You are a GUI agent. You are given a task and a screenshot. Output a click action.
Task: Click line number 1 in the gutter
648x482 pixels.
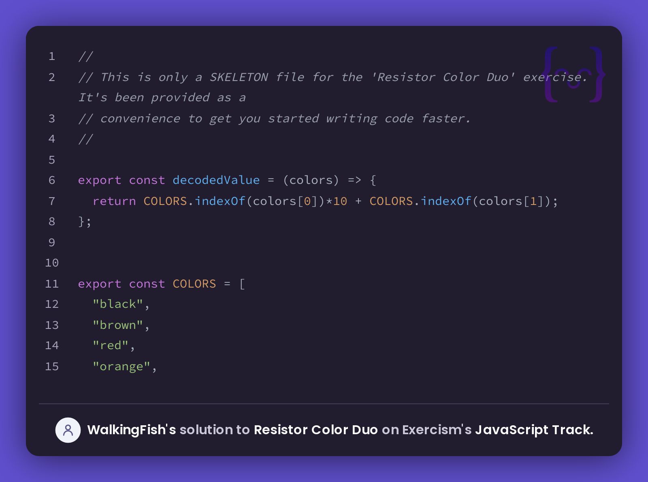coord(51,56)
